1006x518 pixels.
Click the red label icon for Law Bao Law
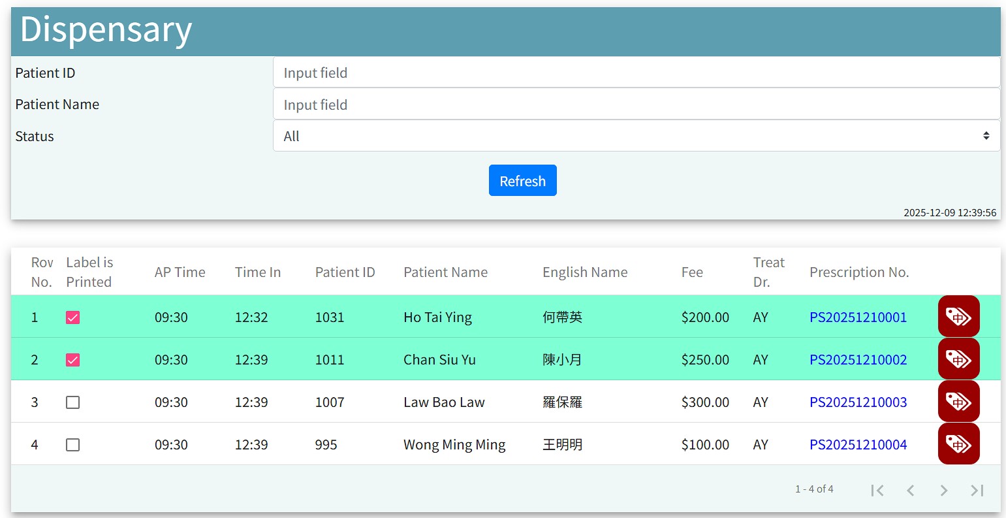point(958,402)
